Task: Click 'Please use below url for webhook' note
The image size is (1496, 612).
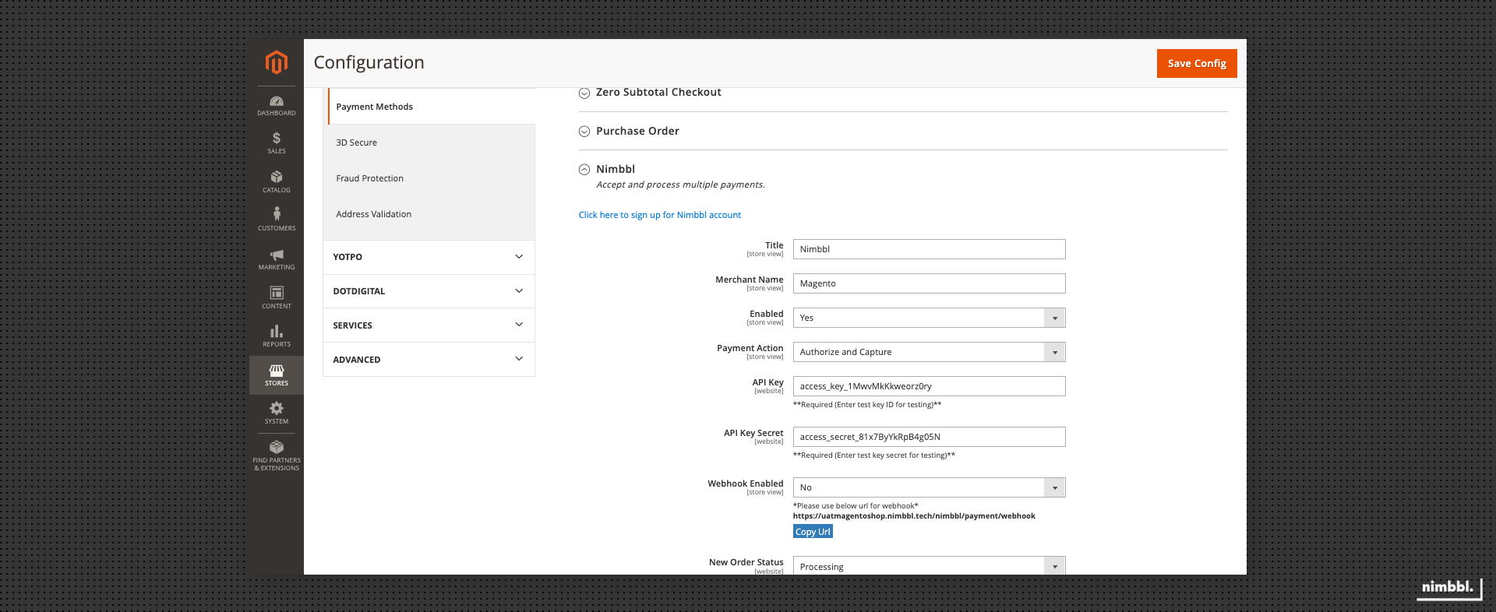Action: [x=856, y=506]
